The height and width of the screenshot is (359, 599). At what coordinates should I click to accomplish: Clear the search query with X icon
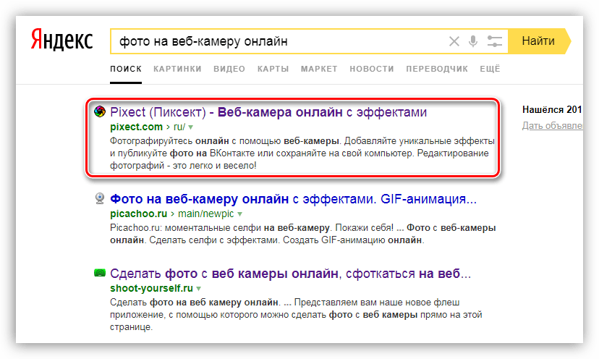pyautogui.click(x=454, y=41)
